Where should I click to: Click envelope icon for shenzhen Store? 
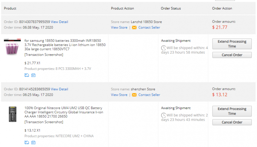134,95
